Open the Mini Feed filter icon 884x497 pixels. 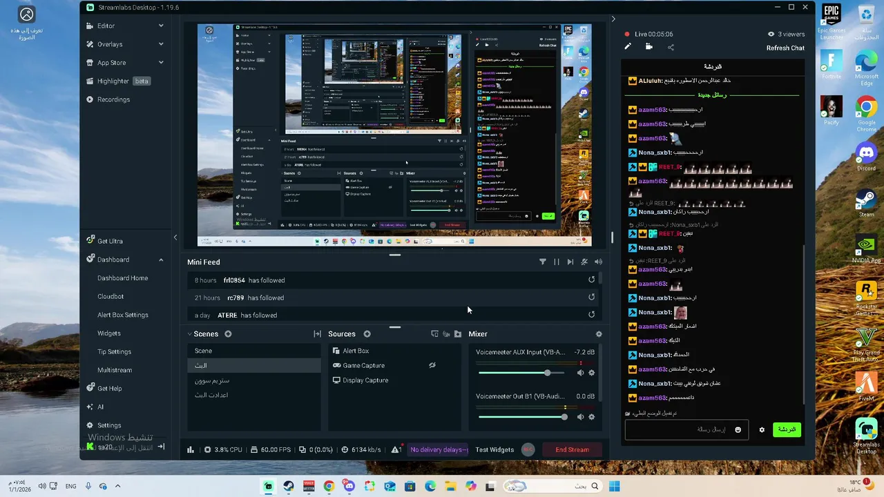tap(542, 262)
